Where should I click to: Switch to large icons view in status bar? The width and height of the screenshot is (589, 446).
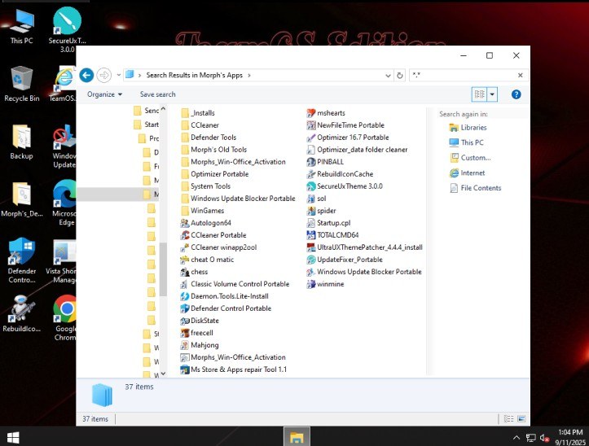[521, 419]
